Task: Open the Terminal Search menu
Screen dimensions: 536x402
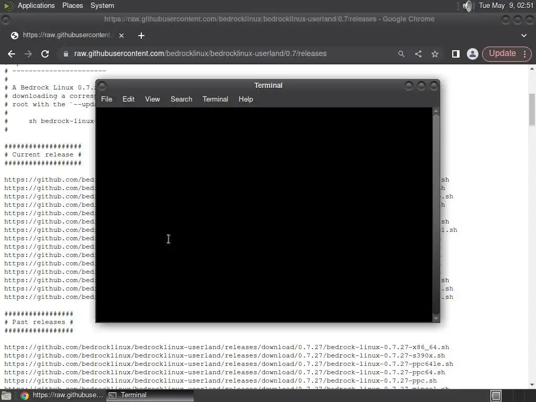Action: coord(181,99)
